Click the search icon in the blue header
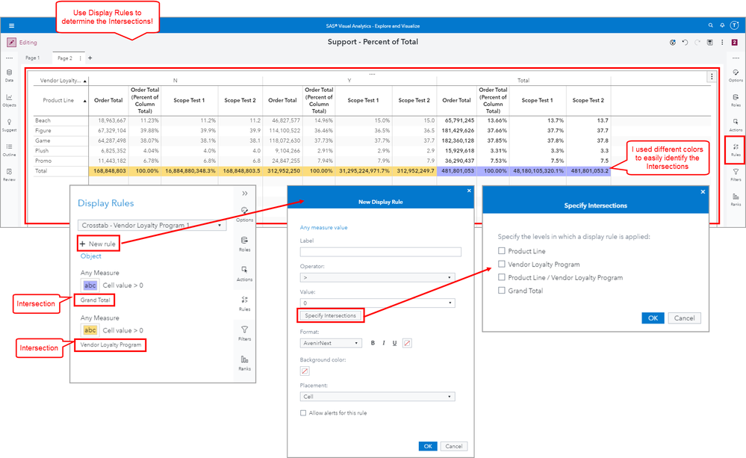This screenshot has width=746, height=458. coord(710,25)
